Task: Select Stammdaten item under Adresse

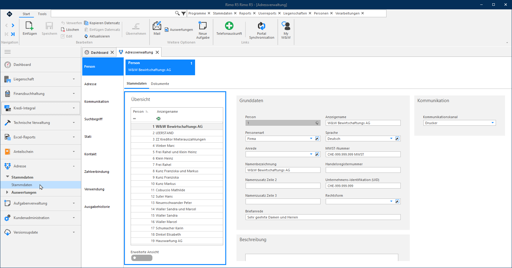Action: click(x=41, y=185)
